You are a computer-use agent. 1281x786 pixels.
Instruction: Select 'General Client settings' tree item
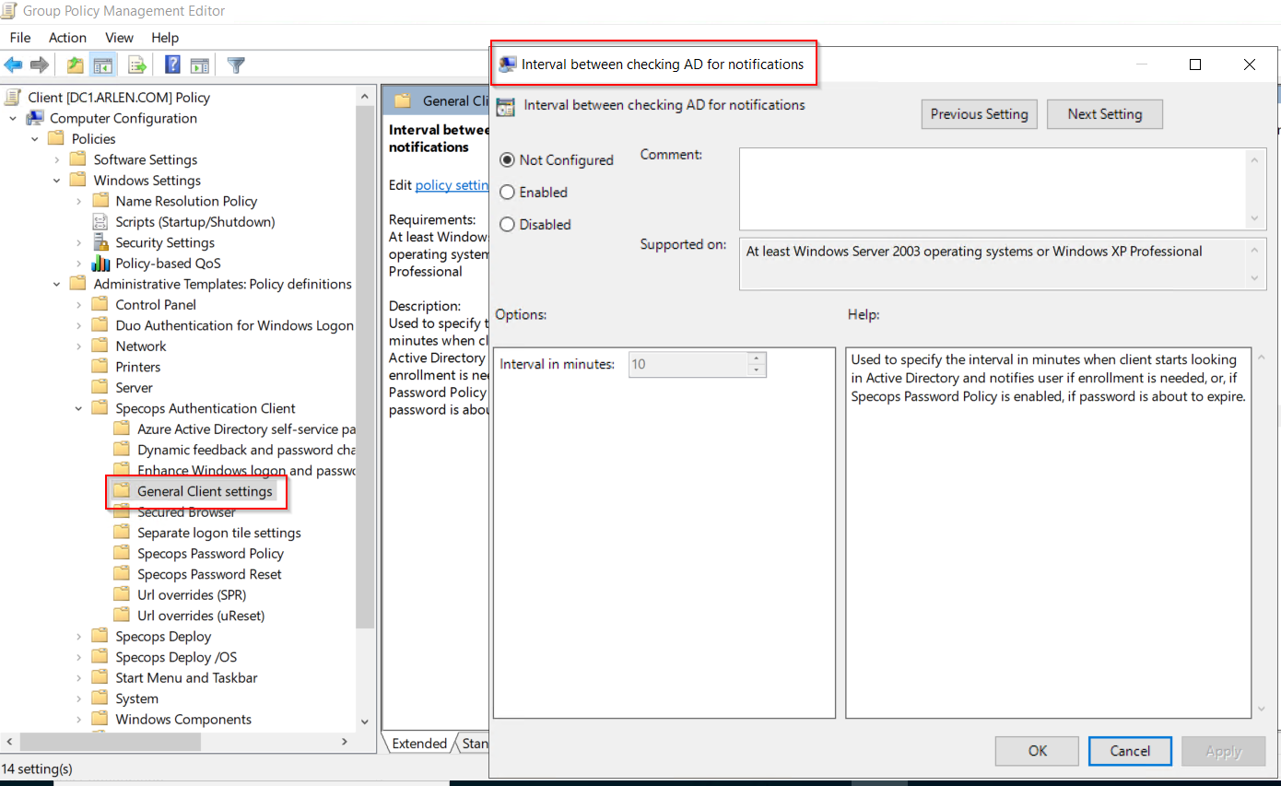(x=205, y=491)
